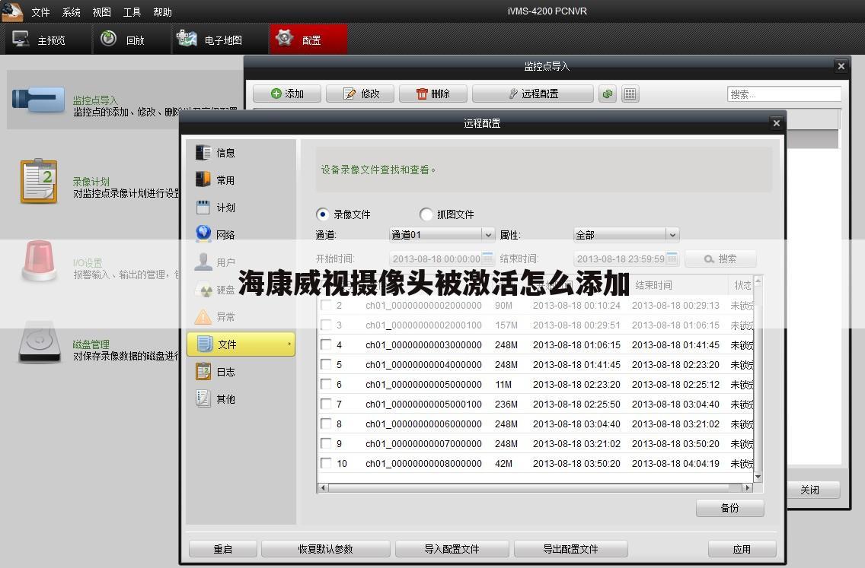Switch to 回放 playback tab
865x568 pixels.
(x=131, y=40)
